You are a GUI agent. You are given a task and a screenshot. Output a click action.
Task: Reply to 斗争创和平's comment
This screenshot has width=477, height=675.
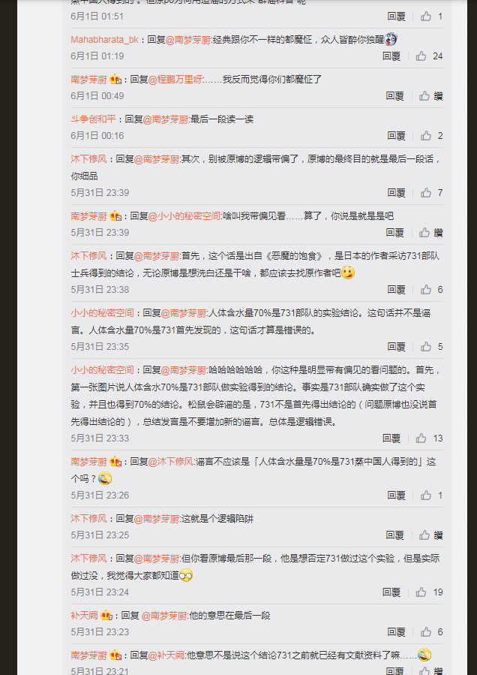pyautogui.click(x=397, y=136)
